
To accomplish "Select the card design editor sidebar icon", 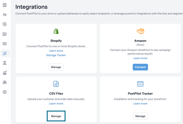I will coord(5,24).
